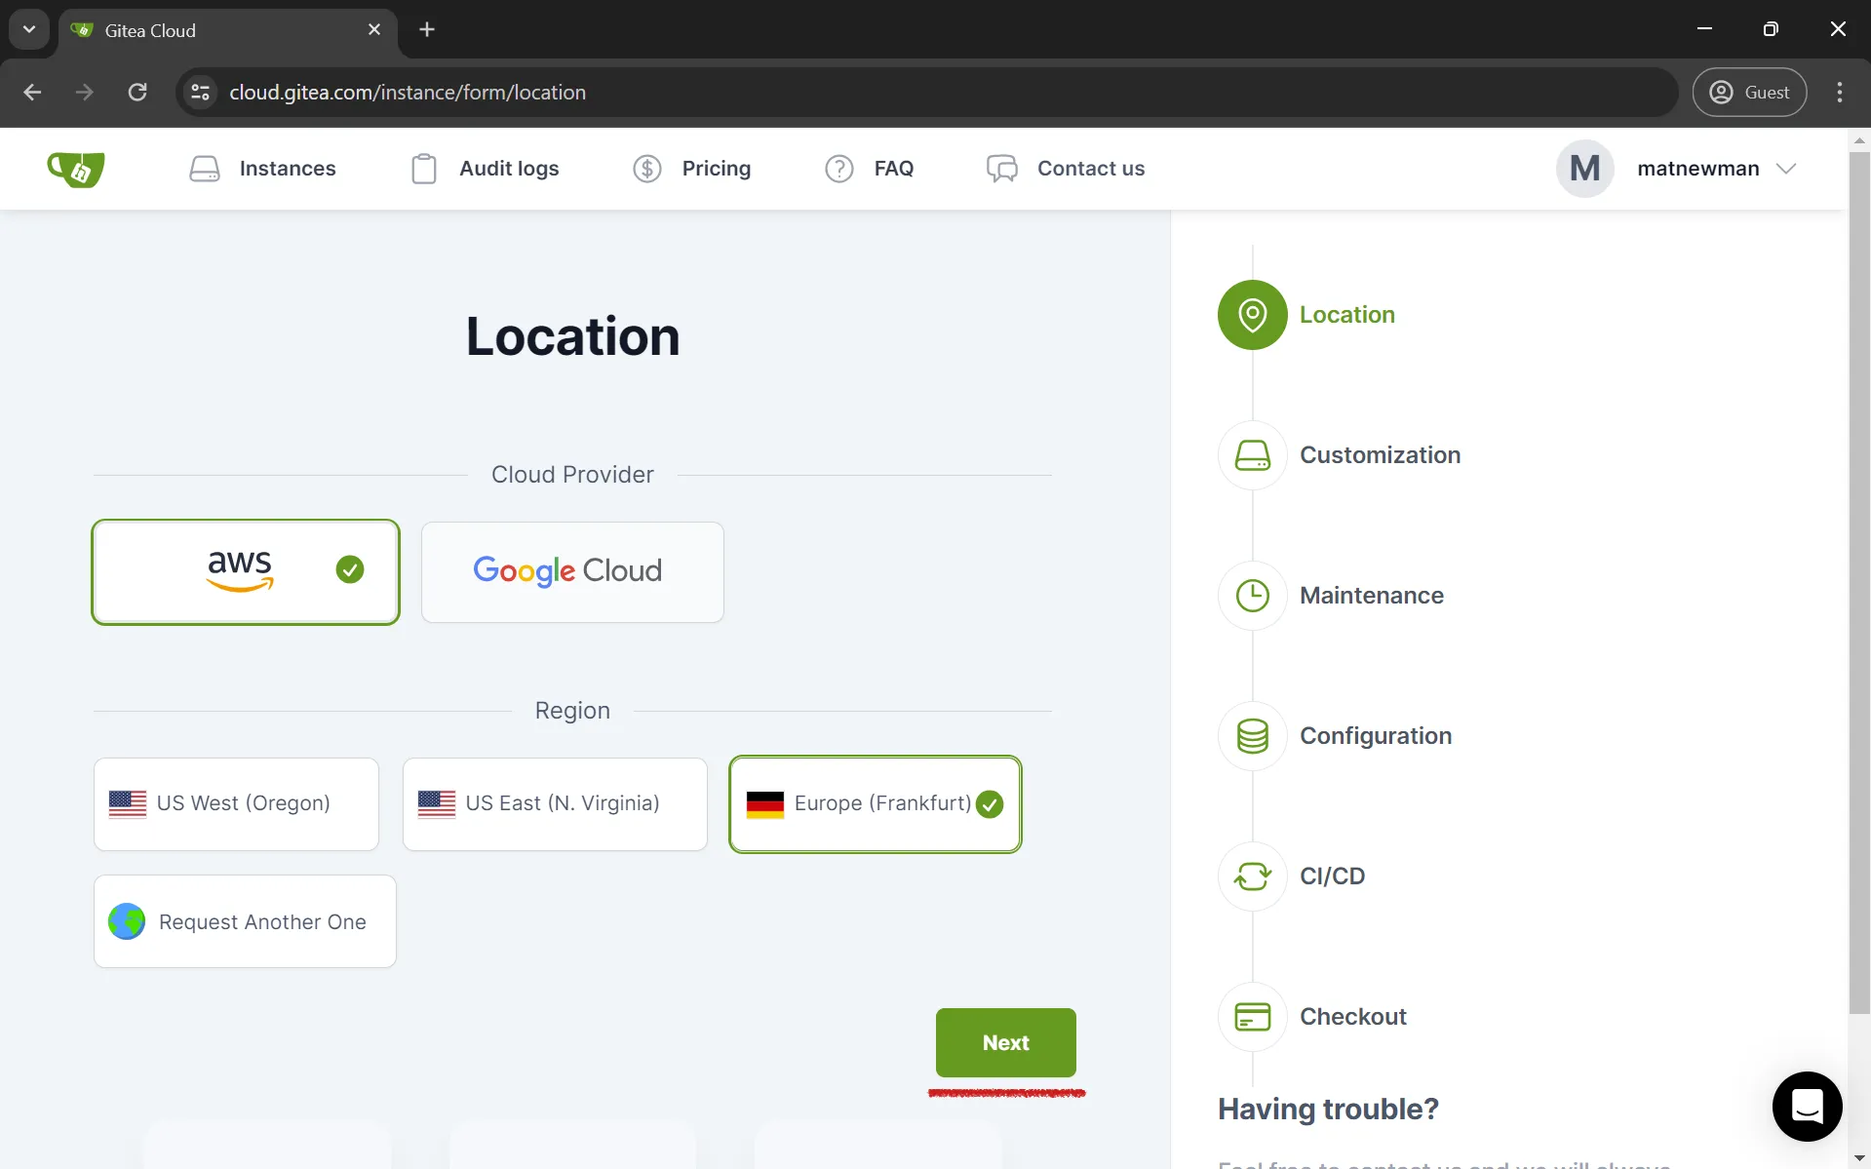Click the Audit logs clipboard icon
The image size is (1871, 1169).
423,168
